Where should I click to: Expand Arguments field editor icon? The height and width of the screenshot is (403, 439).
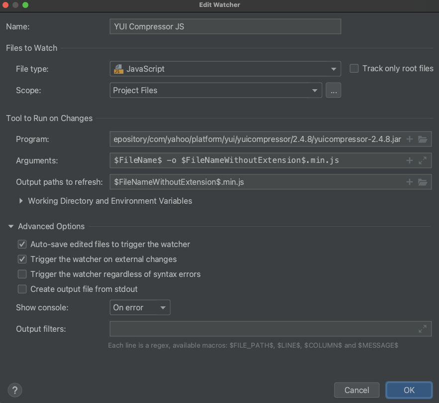point(423,160)
